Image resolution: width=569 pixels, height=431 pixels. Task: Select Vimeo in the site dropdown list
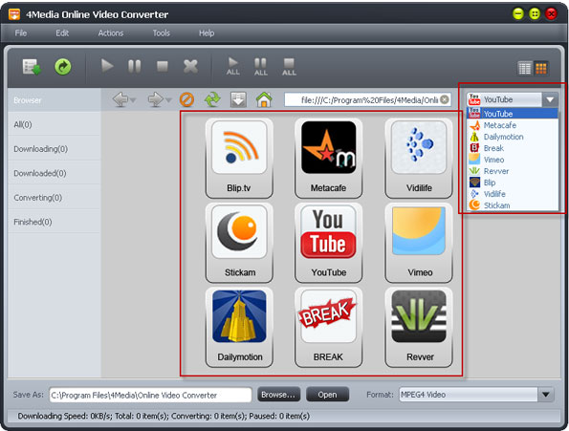[513, 160]
